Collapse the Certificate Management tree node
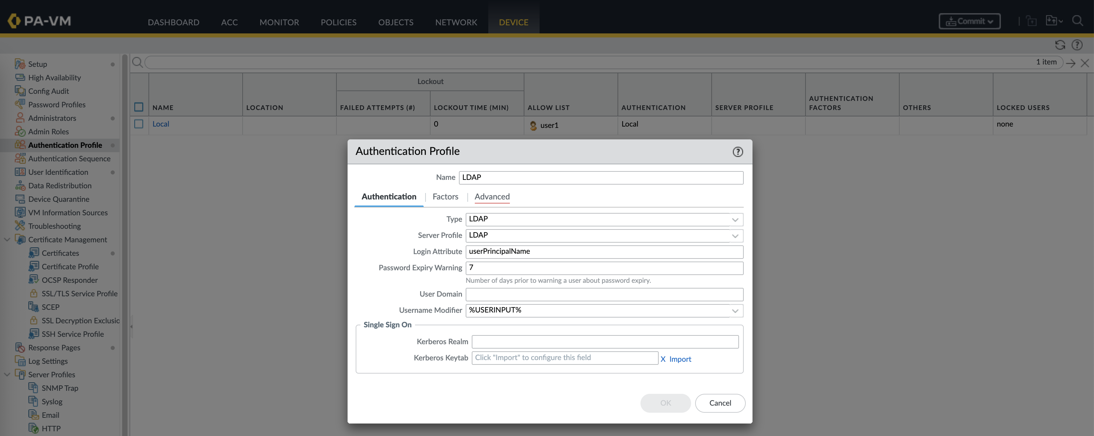The height and width of the screenshot is (436, 1094). pyautogui.click(x=7, y=240)
